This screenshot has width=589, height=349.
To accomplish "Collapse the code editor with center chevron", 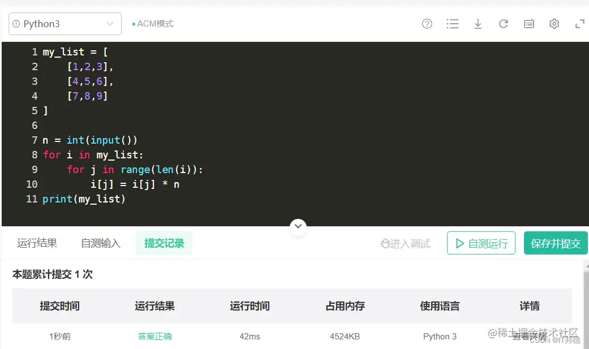I will point(298,226).
